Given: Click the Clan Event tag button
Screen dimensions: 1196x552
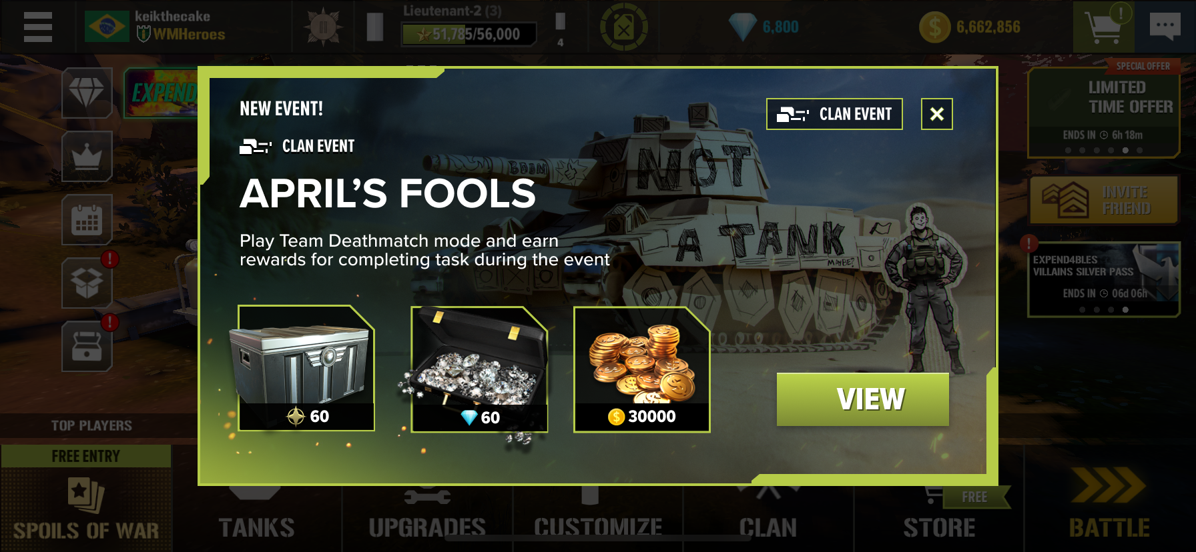Looking at the screenshot, I should 834,114.
